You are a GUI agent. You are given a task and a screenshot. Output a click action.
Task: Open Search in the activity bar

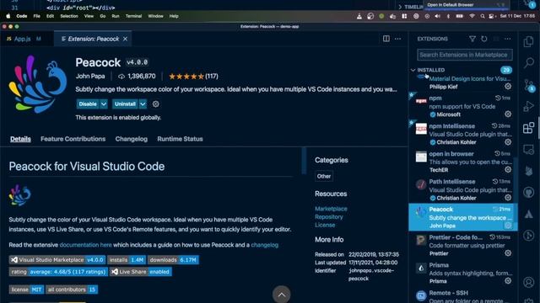click(x=529, y=62)
